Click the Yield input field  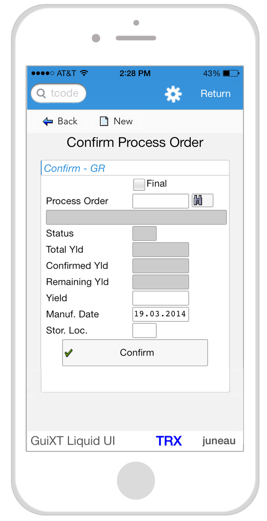click(160, 298)
